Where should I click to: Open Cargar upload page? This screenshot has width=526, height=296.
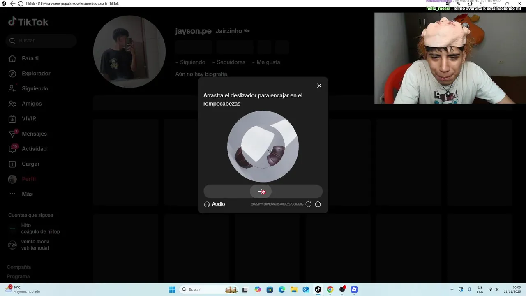pos(24,164)
